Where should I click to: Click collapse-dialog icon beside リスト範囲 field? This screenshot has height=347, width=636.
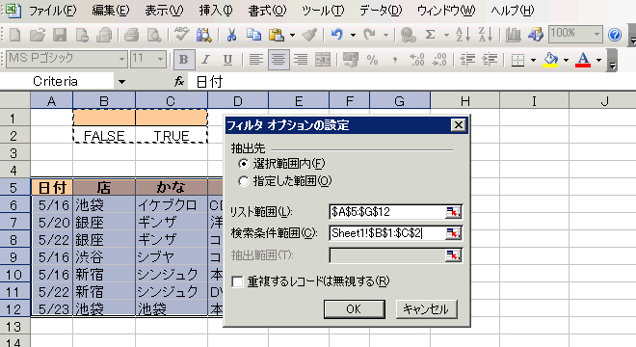tap(453, 212)
